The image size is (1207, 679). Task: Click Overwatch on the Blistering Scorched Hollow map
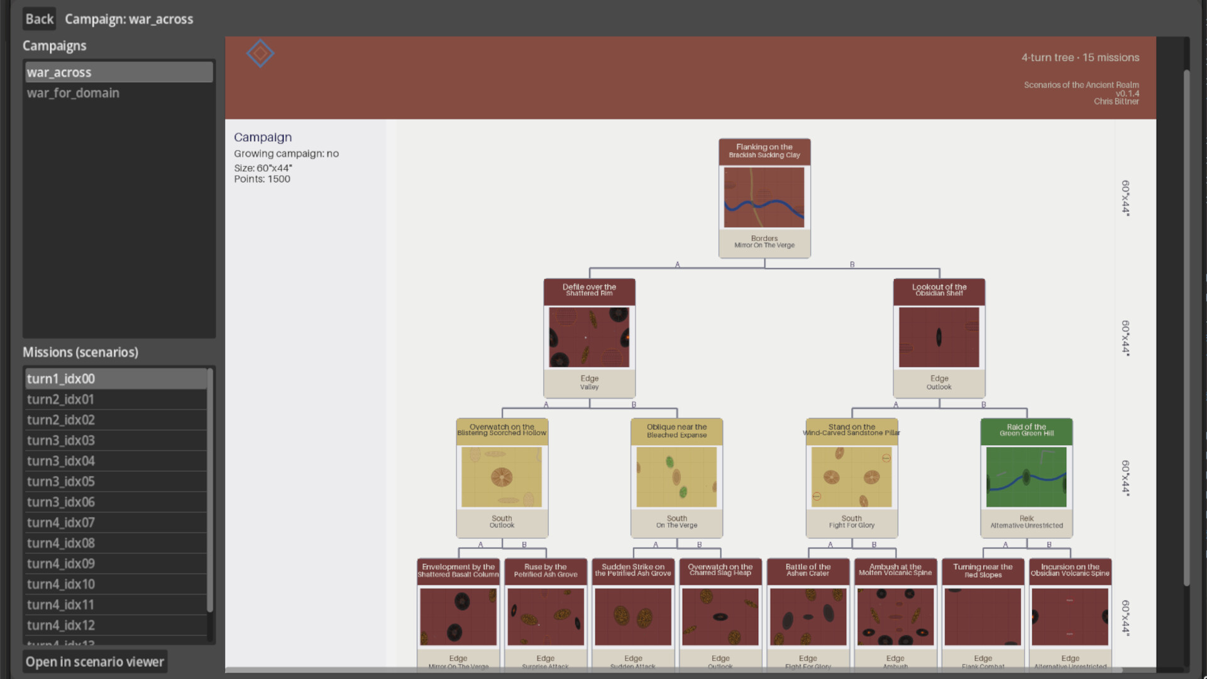[x=502, y=477]
